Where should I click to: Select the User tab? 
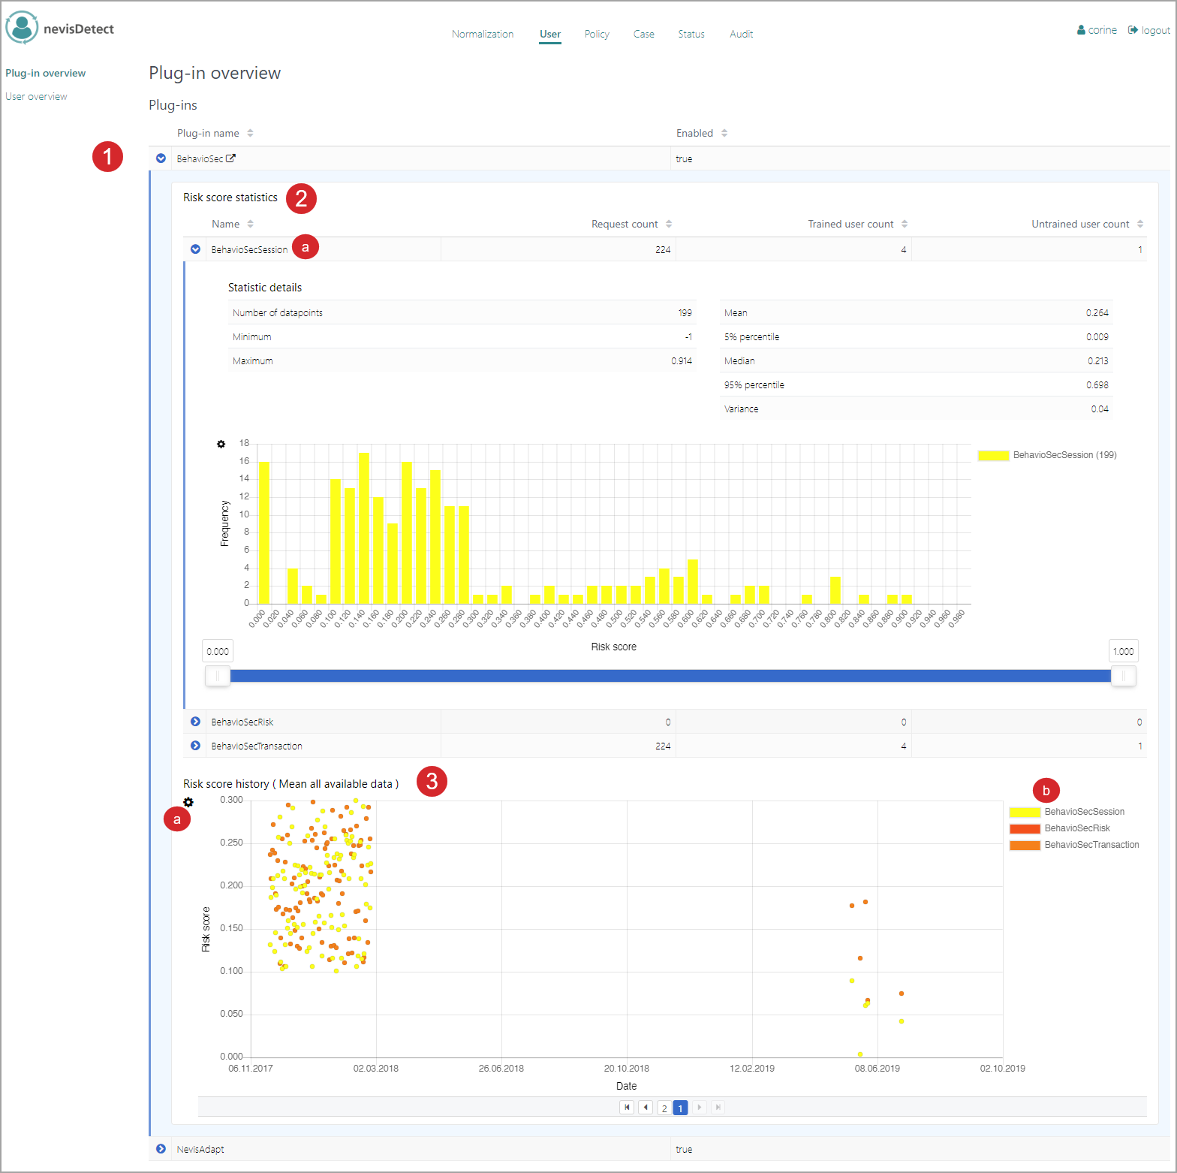tap(550, 34)
